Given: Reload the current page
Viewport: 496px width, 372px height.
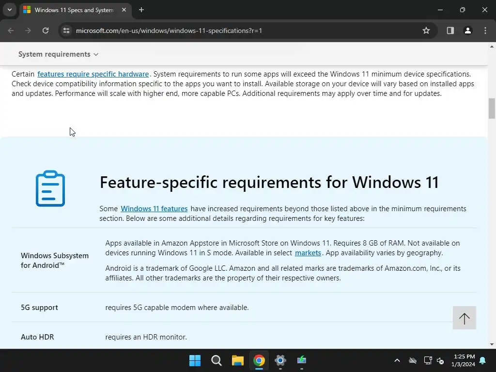Looking at the screenshot, I should (46, 31).
